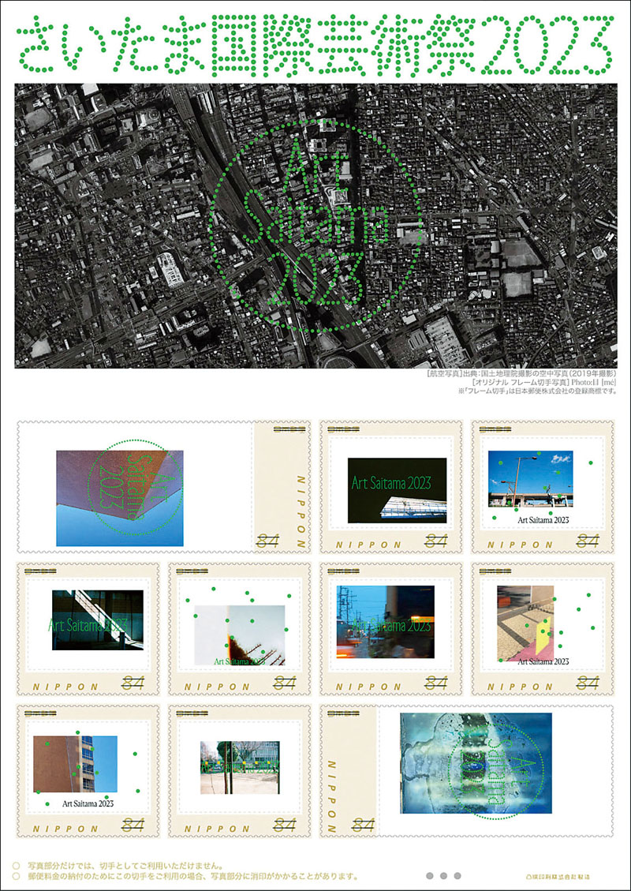Click the hollow circle bullet beside the second footer note
This screenshot has height=891, width=631.
[x=17, y=876]
